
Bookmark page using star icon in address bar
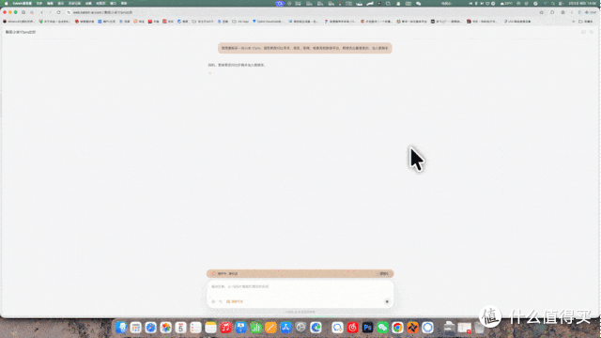pyautogui.click(x=542, y=12)
